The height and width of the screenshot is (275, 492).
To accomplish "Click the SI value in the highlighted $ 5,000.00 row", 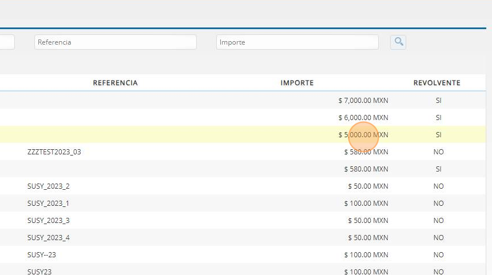I will click(x=438, y=135).
